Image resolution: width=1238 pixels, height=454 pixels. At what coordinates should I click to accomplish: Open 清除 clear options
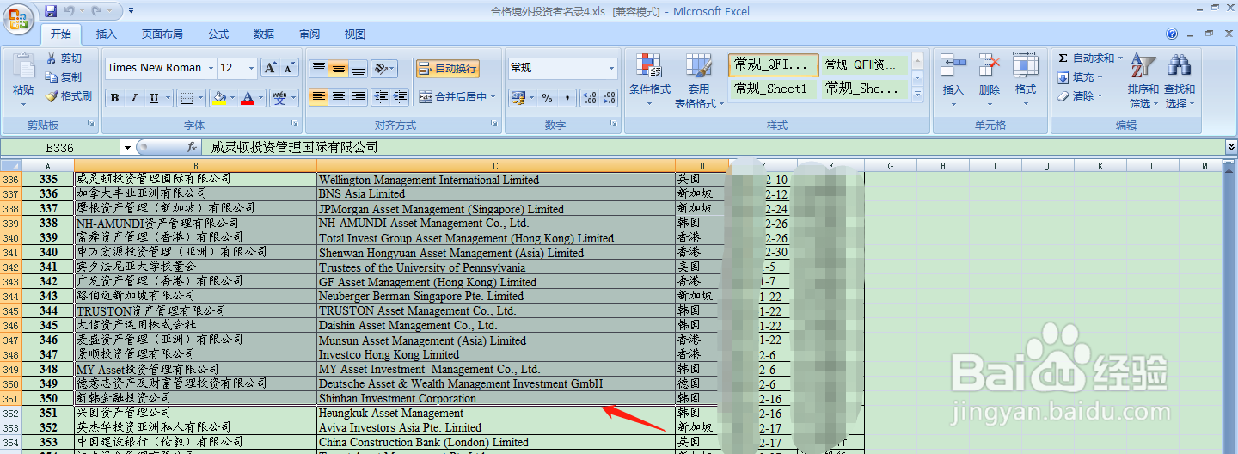click(x=1081, y=96)
